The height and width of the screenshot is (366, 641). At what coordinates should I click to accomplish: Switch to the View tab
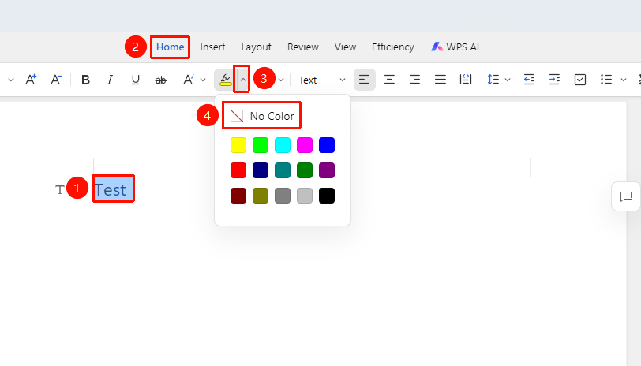point(346,47)
